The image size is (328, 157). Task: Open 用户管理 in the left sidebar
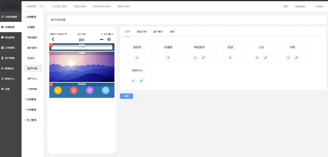pos(11,58)
